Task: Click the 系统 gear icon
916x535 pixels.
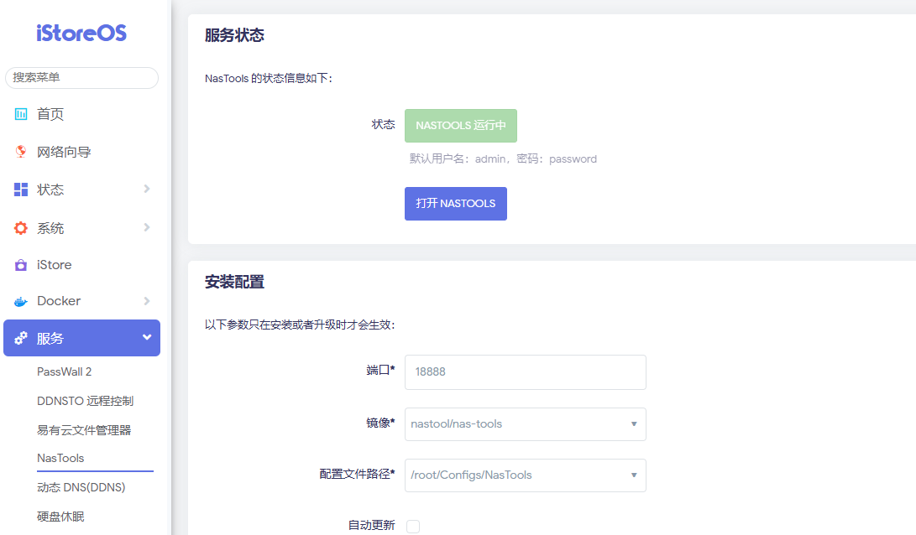Action: pyautogui.click(x=21, y=228)
